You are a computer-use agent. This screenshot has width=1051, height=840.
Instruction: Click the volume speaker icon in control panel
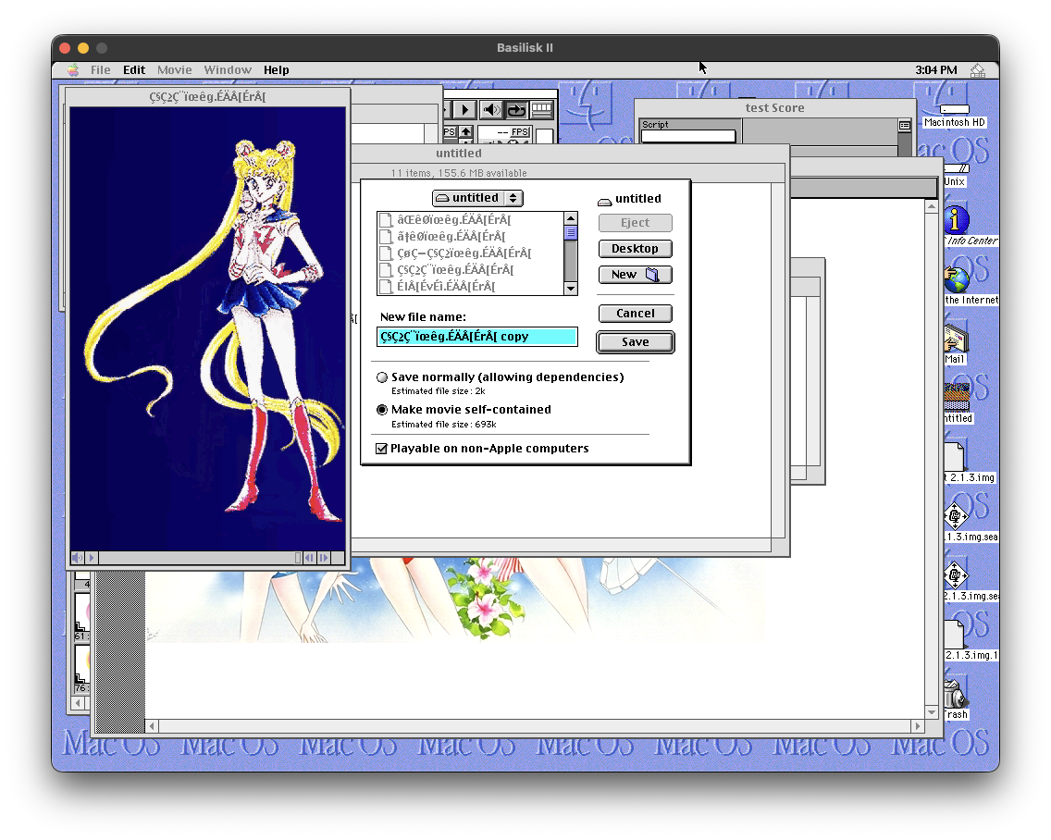click(491, 110)
